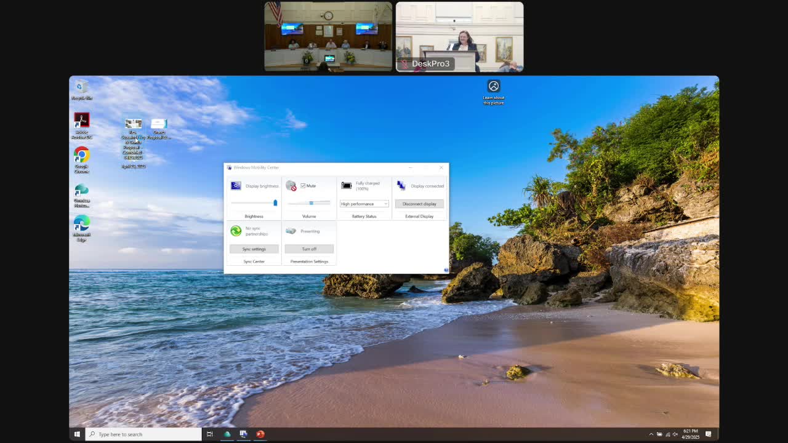
Task: Select the Omnissa Horizon desktop shortcut
Action: pos(81,195)
